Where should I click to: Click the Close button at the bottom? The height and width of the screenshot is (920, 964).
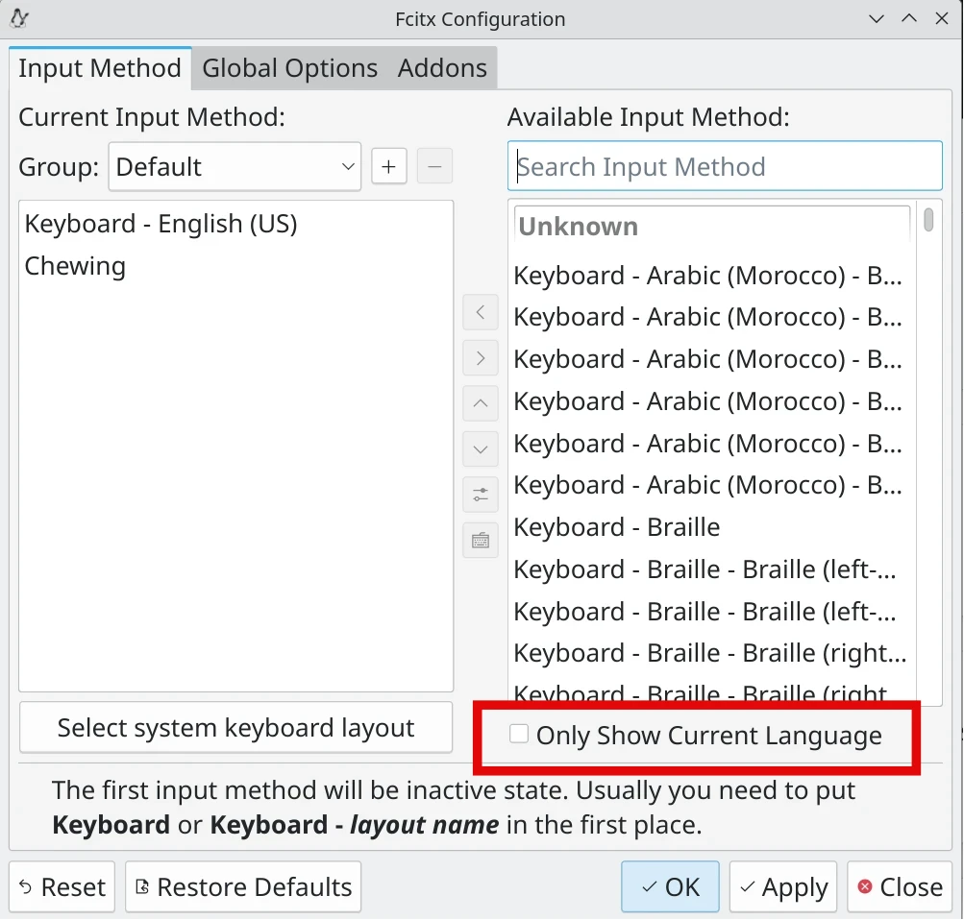[x=900, y=886]
